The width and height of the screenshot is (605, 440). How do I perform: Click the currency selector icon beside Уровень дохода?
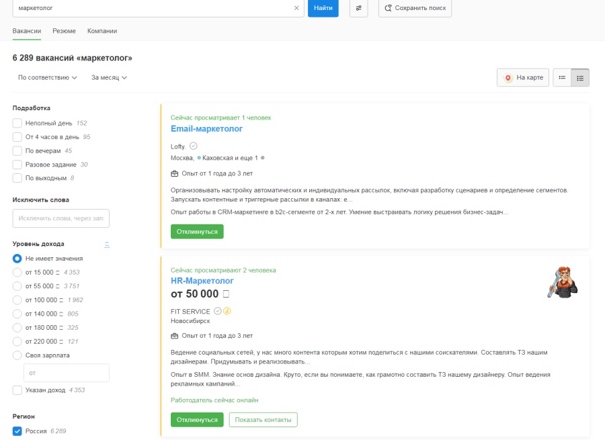[x=106, y=245]
